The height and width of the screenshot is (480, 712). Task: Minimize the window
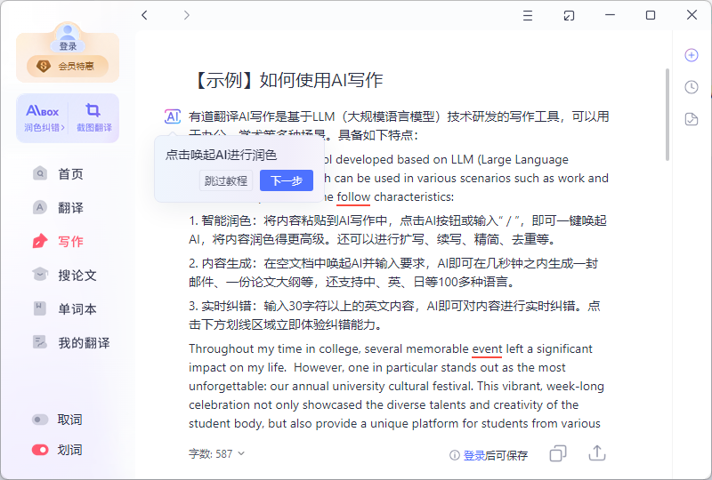610,15
